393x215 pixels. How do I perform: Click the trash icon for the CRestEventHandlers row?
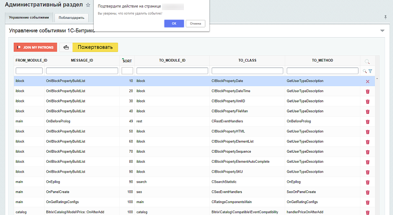pyautogui.click(x=367, y=122)
